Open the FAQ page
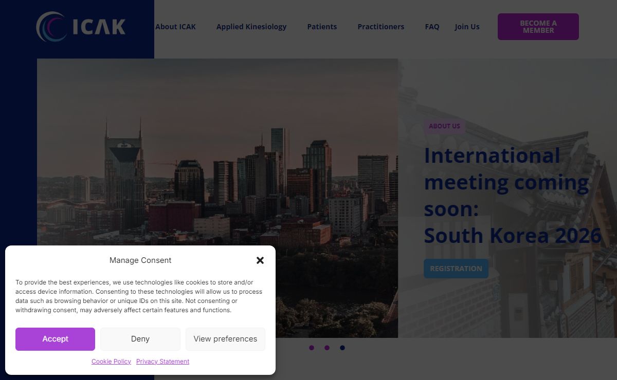This screenshot has height=380, width=617. (432, 27)
